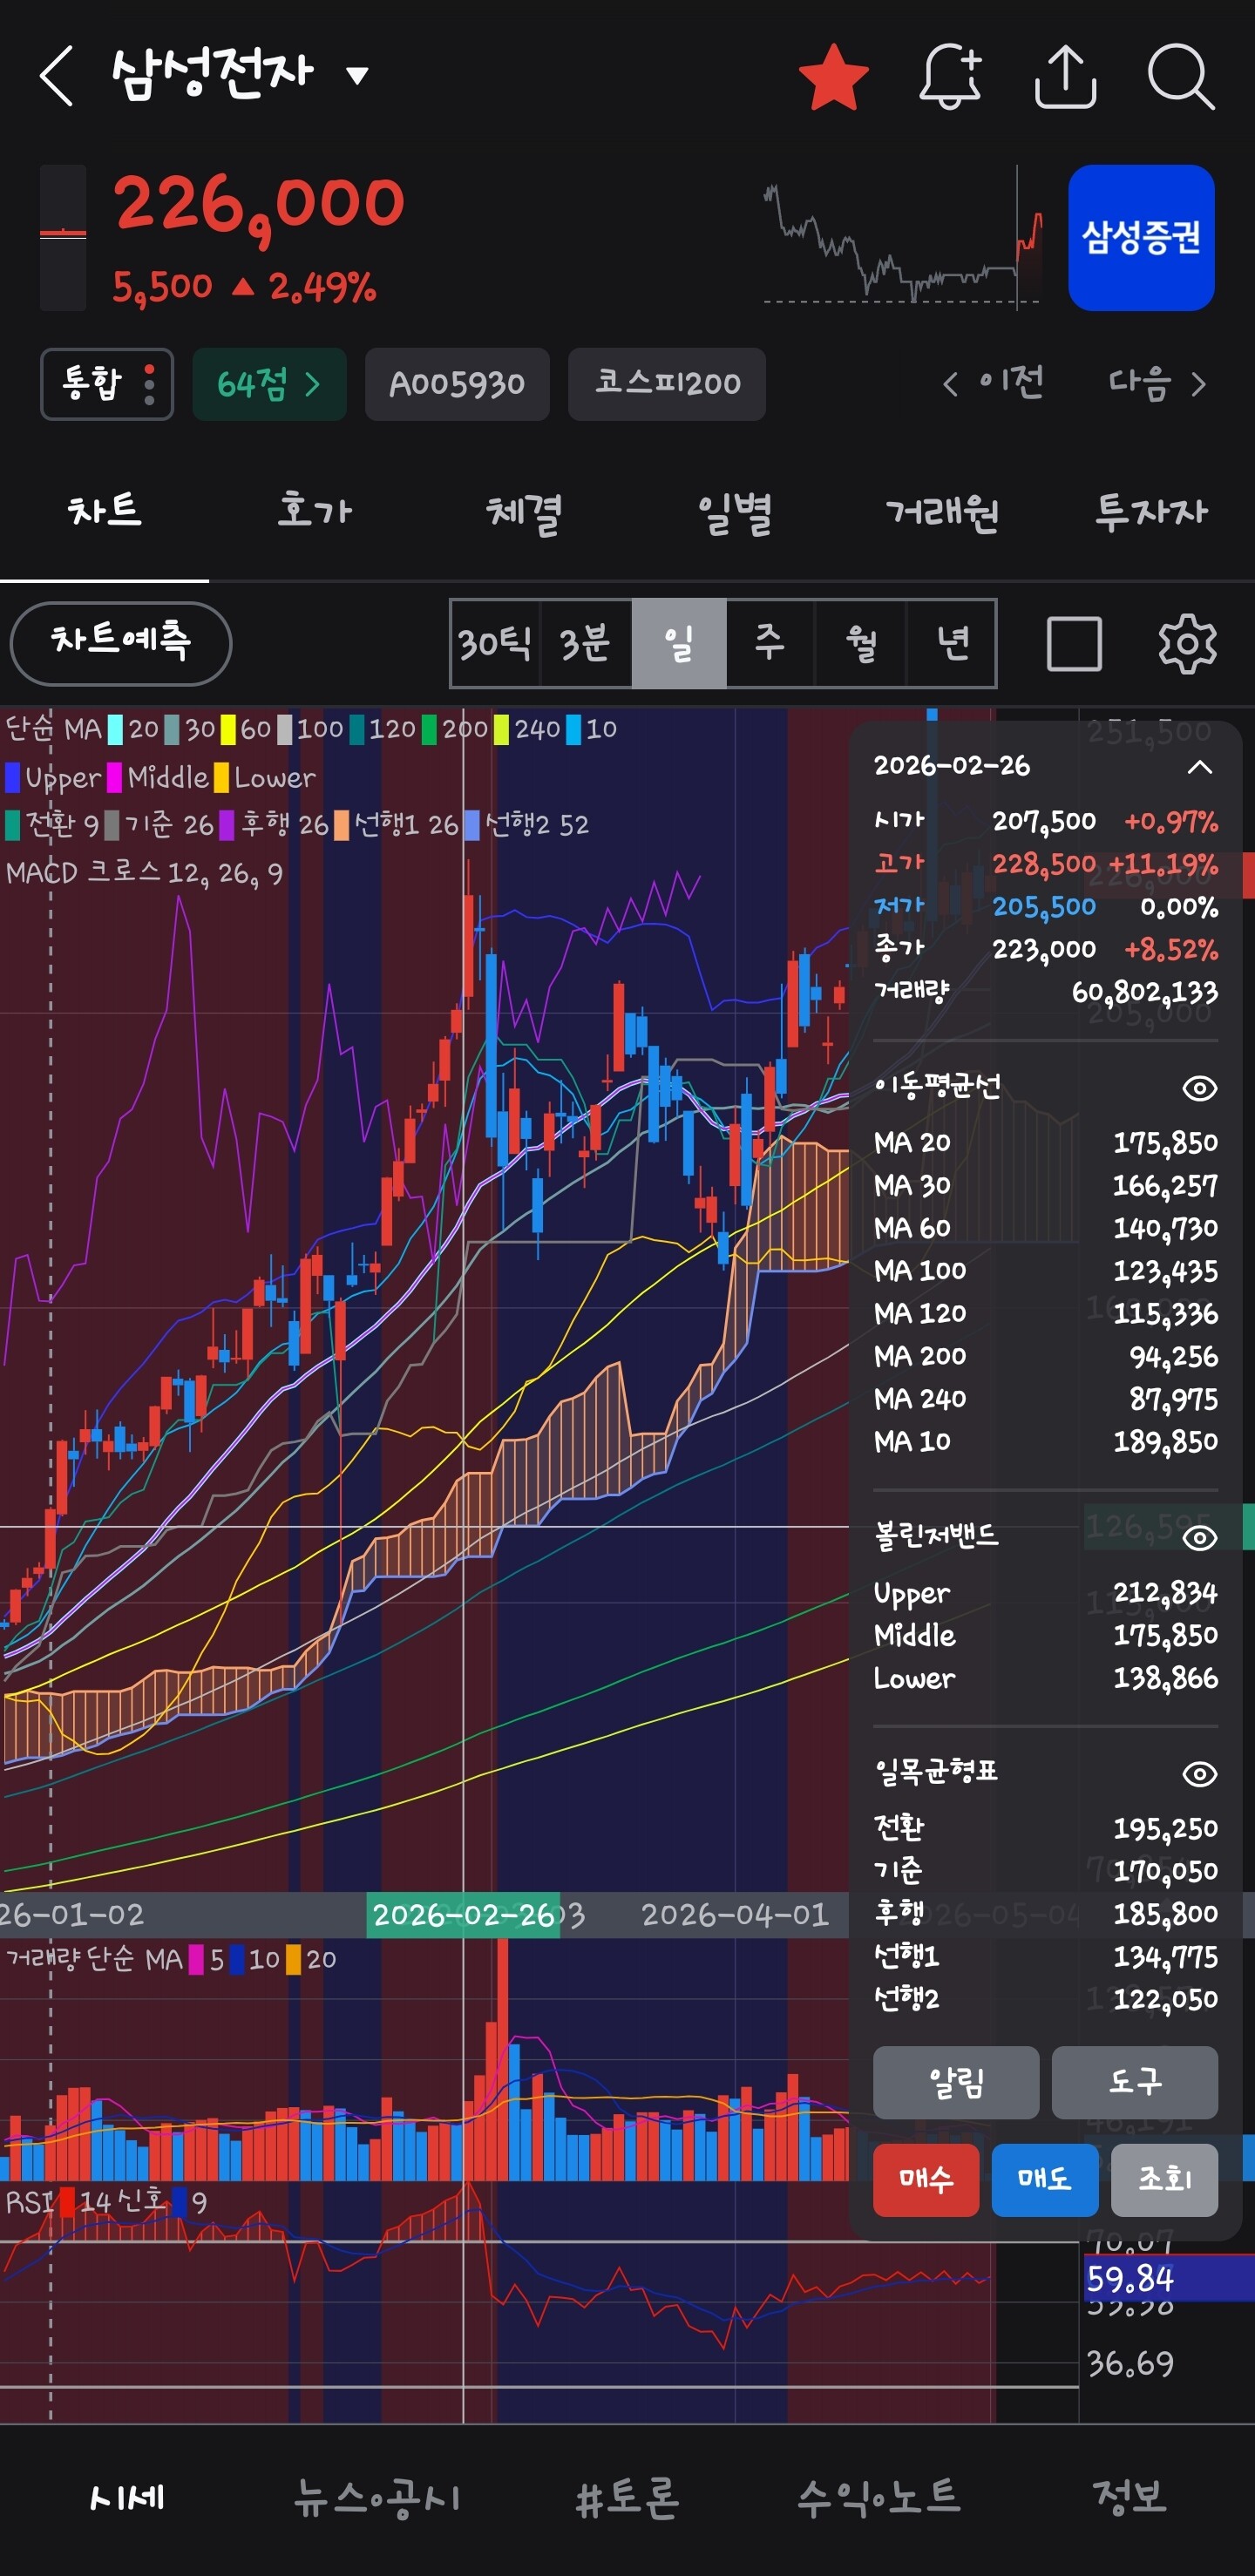The width and height of the screenshot is (1255, 2576).
Task: Click the MA 120 value 115,336
Action: (x=1165, y=1314)
